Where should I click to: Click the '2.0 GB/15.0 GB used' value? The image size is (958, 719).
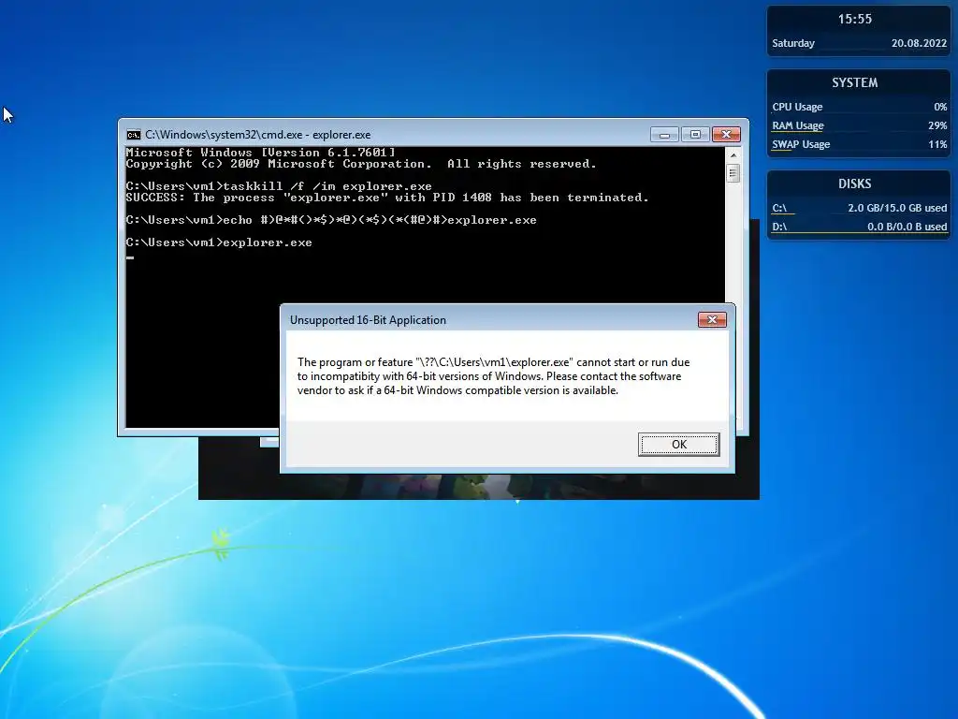coord(897,208)
